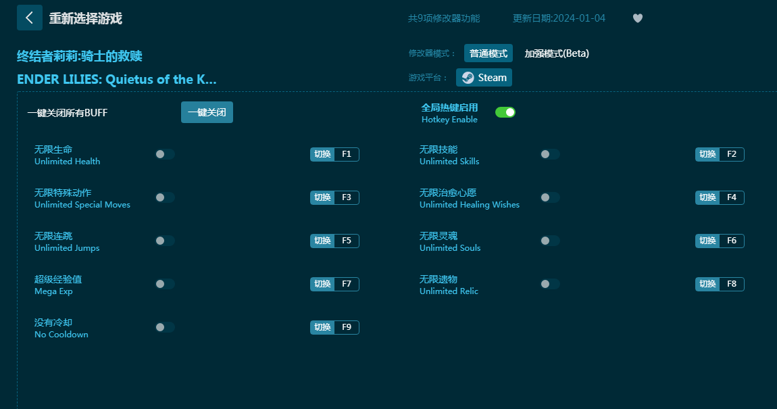Click the 切换 button for F2 hotkey
The height and width of the screenshot is (409, 777).
(x=707, y=154)
